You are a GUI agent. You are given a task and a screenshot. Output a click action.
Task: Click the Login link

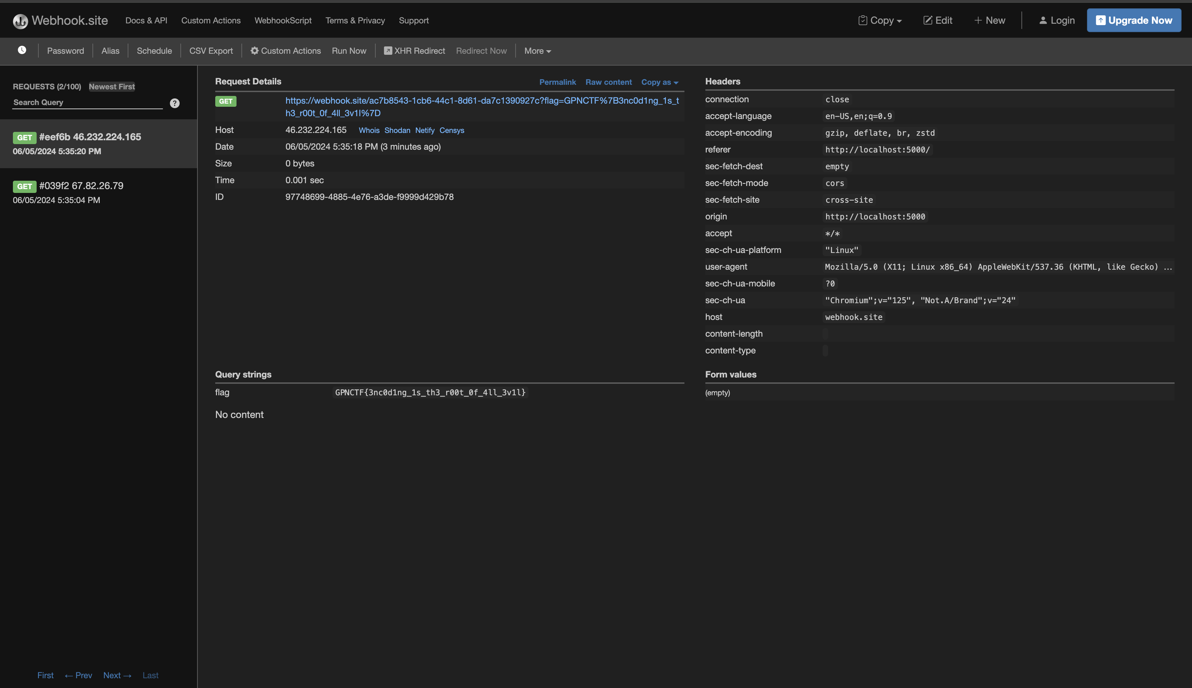(x=1056, y=20)
